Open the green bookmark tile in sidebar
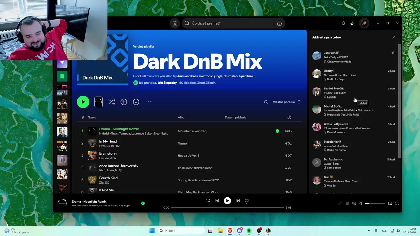 click(62, 76)
